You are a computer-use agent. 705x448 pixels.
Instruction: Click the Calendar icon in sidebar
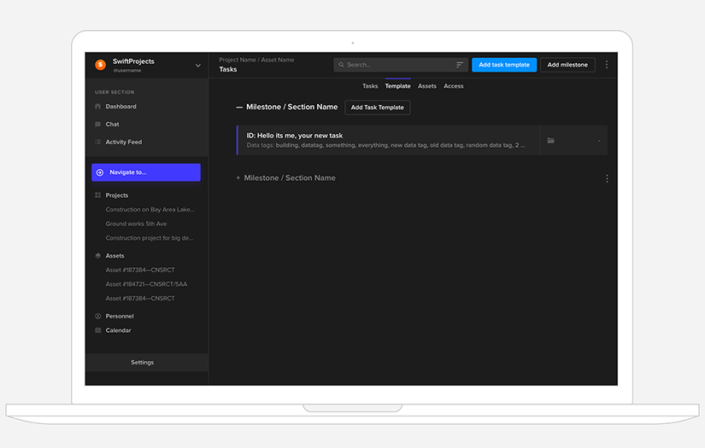(98, 330)
